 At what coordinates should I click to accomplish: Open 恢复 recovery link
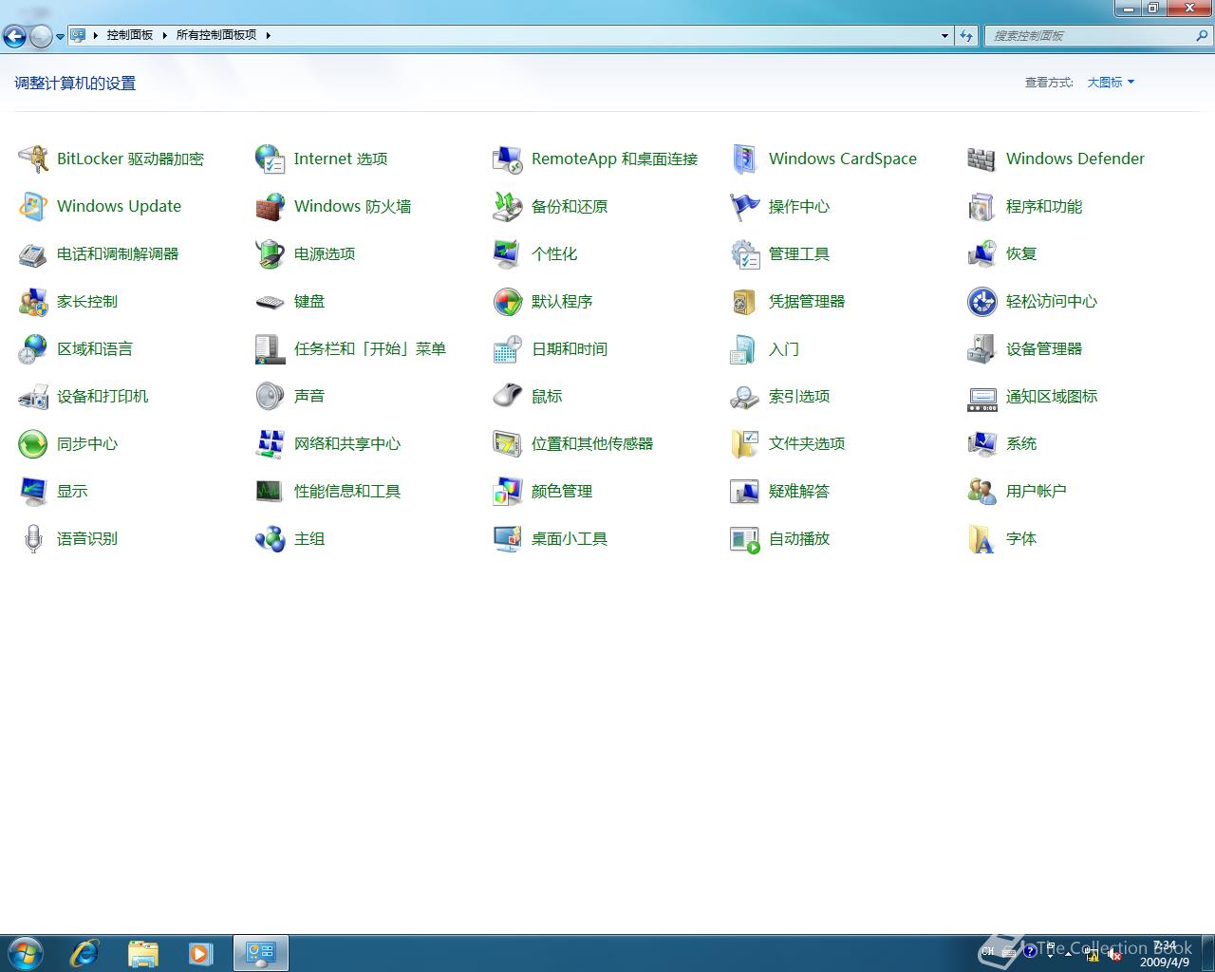coord(1021,253)
